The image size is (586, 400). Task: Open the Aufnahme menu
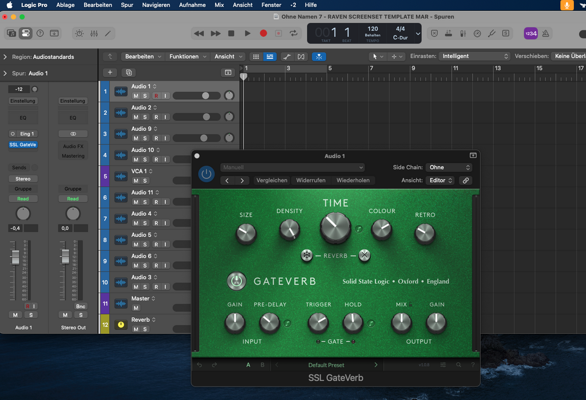click(192, 5)
